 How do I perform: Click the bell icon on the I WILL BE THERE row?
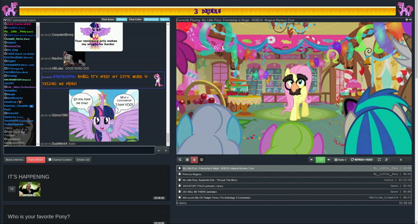pyautogui.click(x=179, y=192)
